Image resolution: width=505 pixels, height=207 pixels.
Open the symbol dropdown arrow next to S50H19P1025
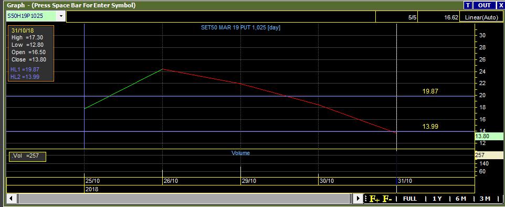point(60,16)
